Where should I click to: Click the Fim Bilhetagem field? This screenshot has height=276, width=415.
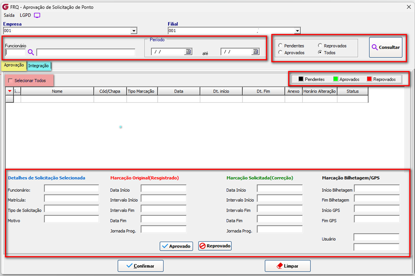(377, 198)
